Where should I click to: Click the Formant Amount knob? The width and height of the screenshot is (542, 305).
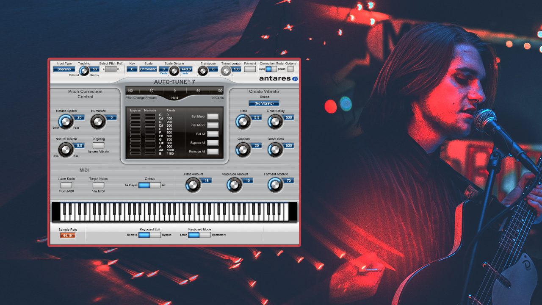(275, 185)
